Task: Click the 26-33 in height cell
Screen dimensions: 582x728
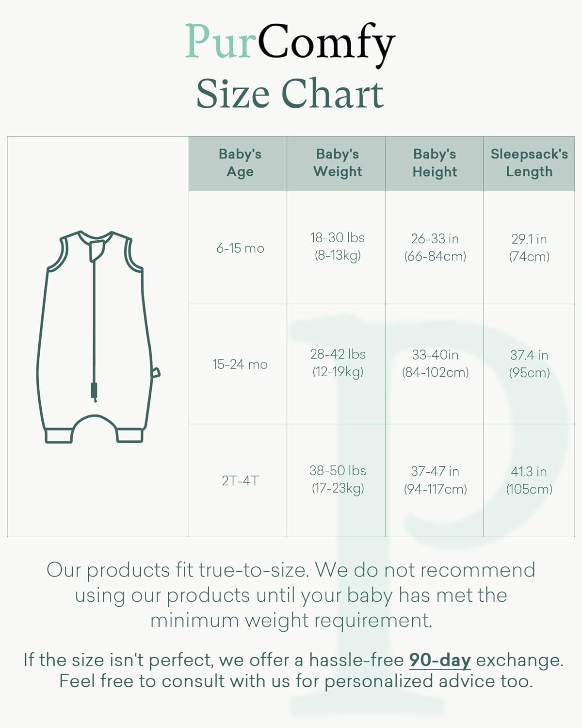Action: pyautogui.click(x=435, y=248)
